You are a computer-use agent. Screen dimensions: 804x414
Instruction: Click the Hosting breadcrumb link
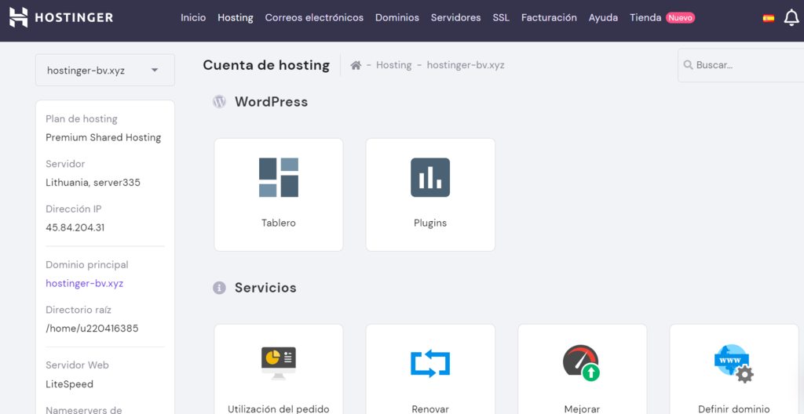393,65
